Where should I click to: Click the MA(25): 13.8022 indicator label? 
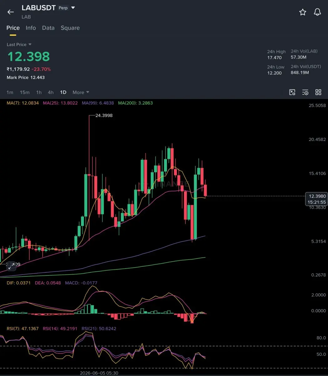(x=60, y=103)
